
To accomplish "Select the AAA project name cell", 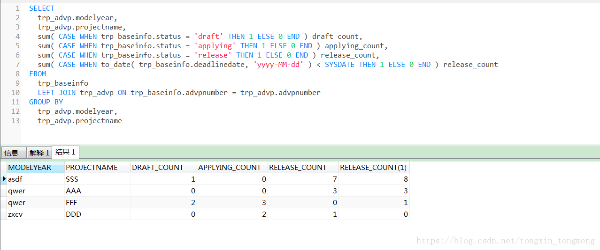I will tap(97, 191).
